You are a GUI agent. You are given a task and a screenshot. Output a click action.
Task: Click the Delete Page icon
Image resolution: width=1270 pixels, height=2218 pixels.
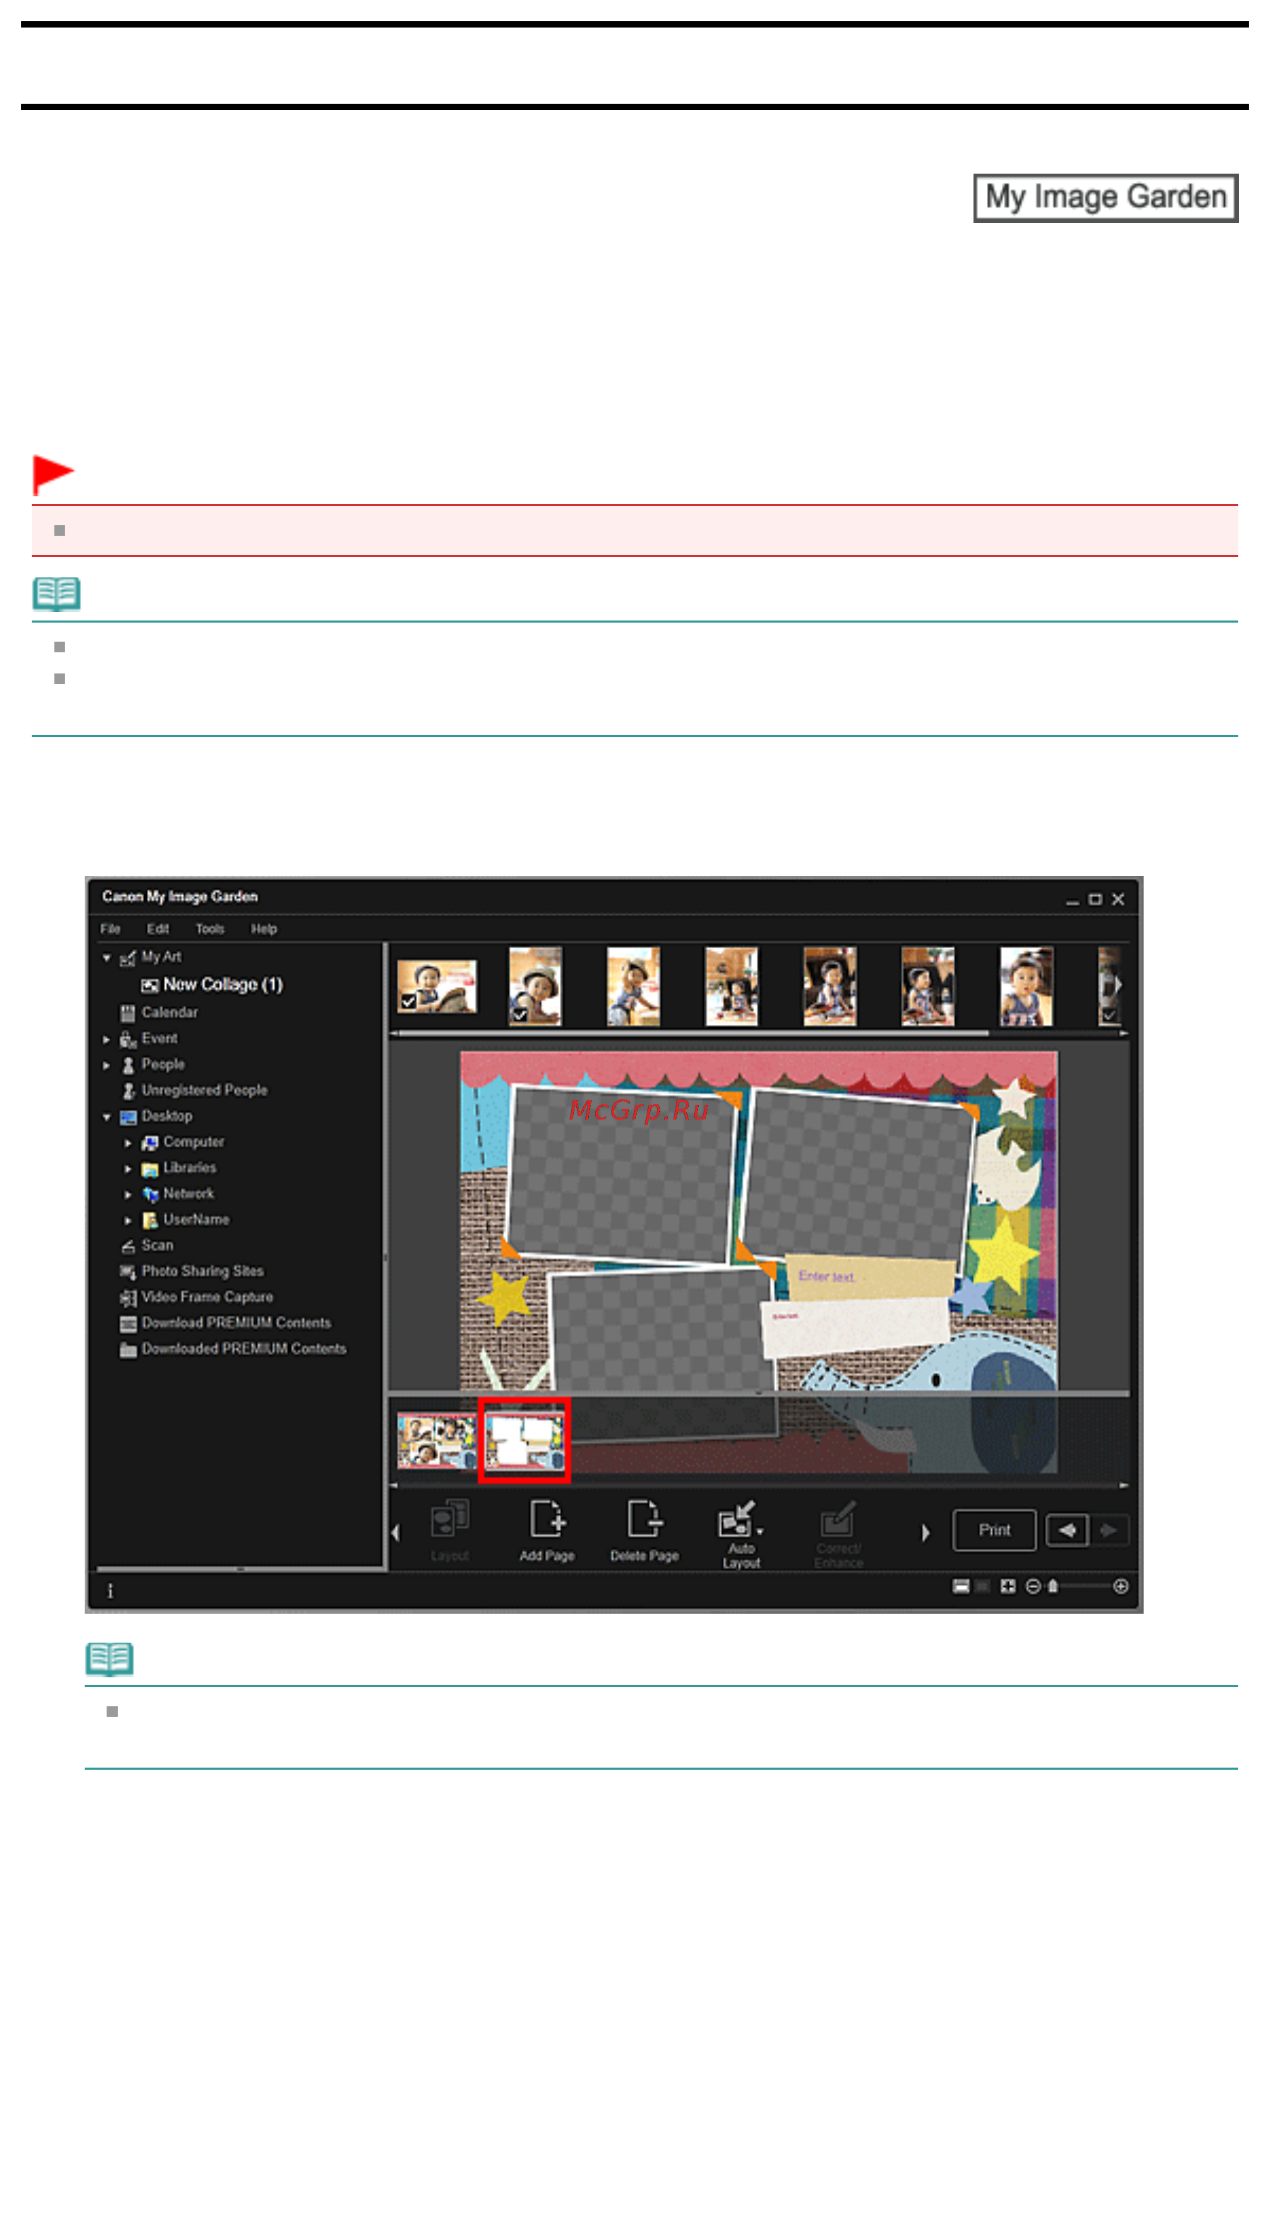[645, 1519]
